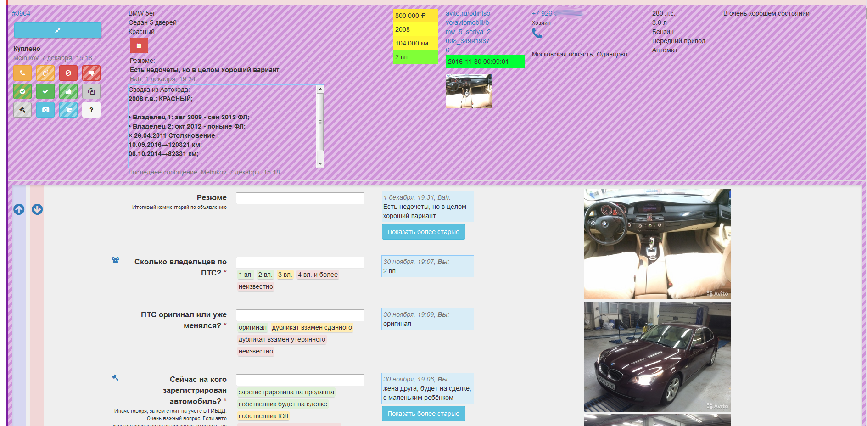This screenshot has height=426, width=867.
Task: Click Показать более старые under Резюме comment
Action: pos(424,232)
